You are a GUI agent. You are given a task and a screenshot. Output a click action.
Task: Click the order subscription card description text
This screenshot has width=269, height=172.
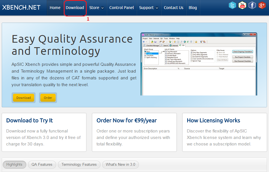(133, 138)
